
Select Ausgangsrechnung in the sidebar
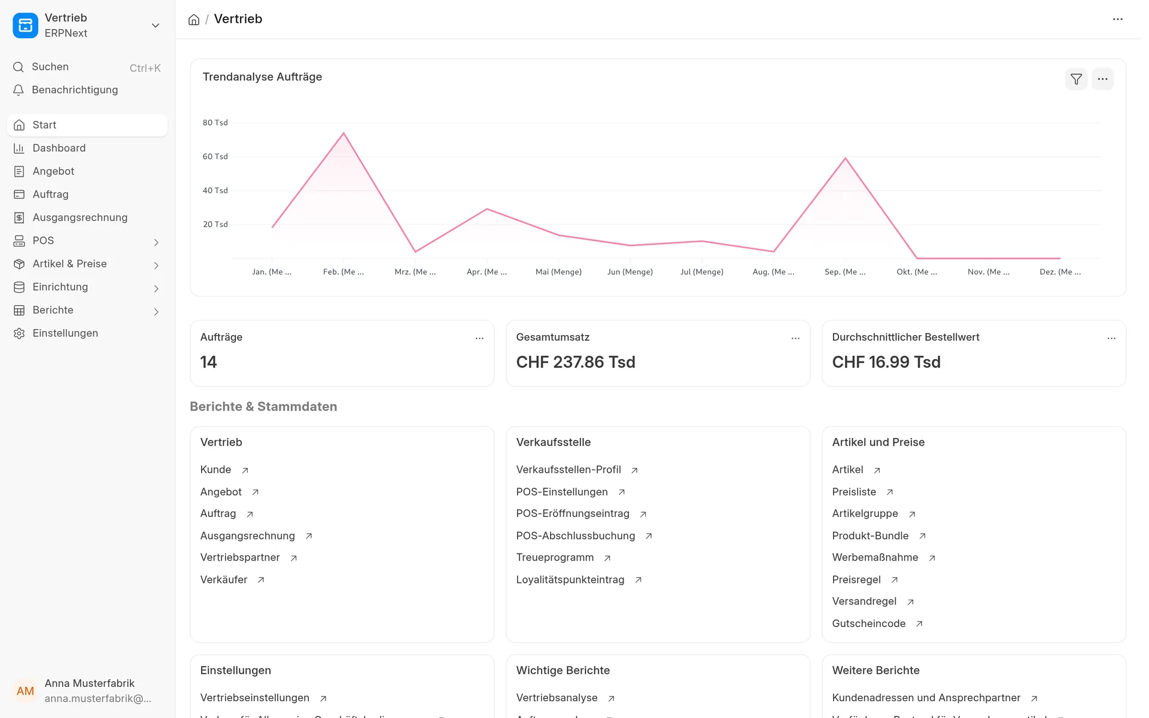[87, 218]
